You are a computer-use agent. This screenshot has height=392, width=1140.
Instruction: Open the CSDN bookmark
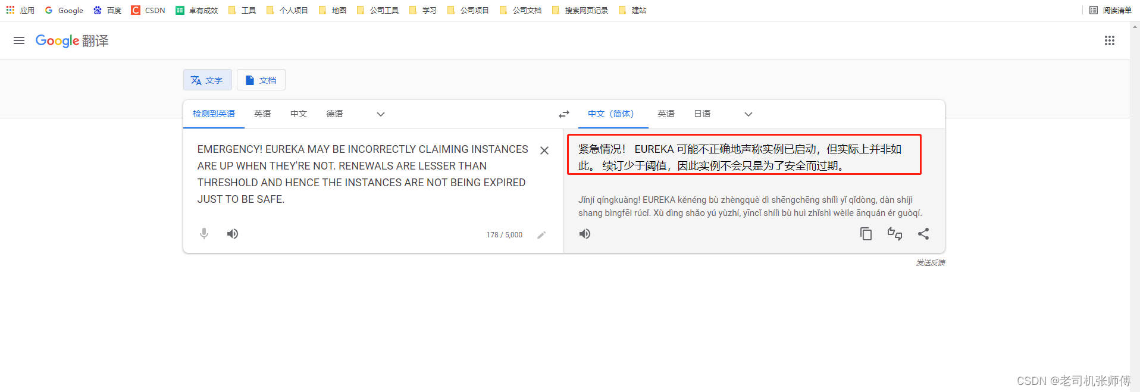pos(148,10)
